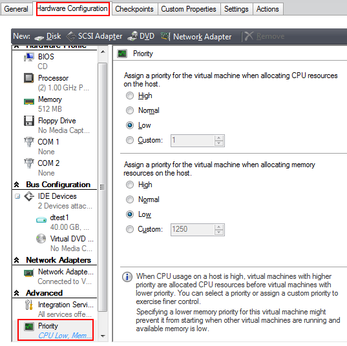Collapse the Bus Configuration section
Image resolution: width=347 pixels, height=346 pixels.
(17, 185)
